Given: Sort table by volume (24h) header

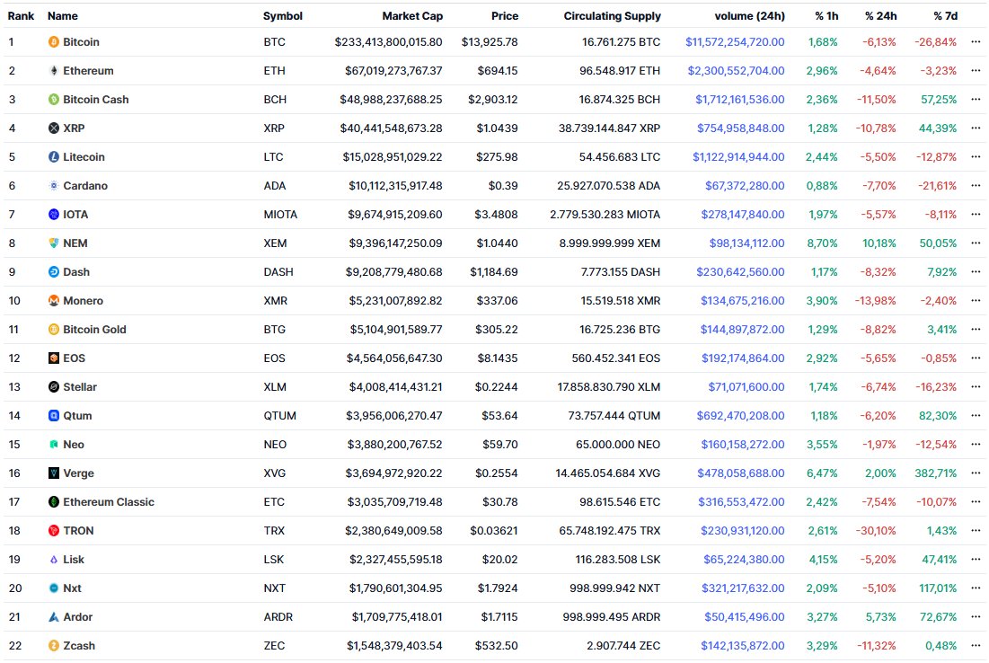Looking at the screenshot, I should pos(750,16).
